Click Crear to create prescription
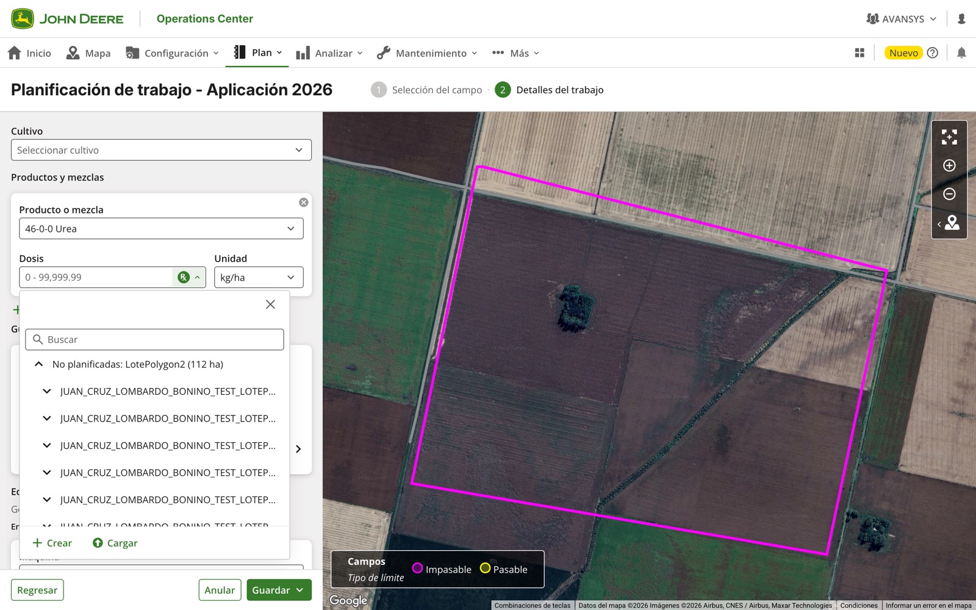Viewport: 976px width, 610px height. [52, 543]
